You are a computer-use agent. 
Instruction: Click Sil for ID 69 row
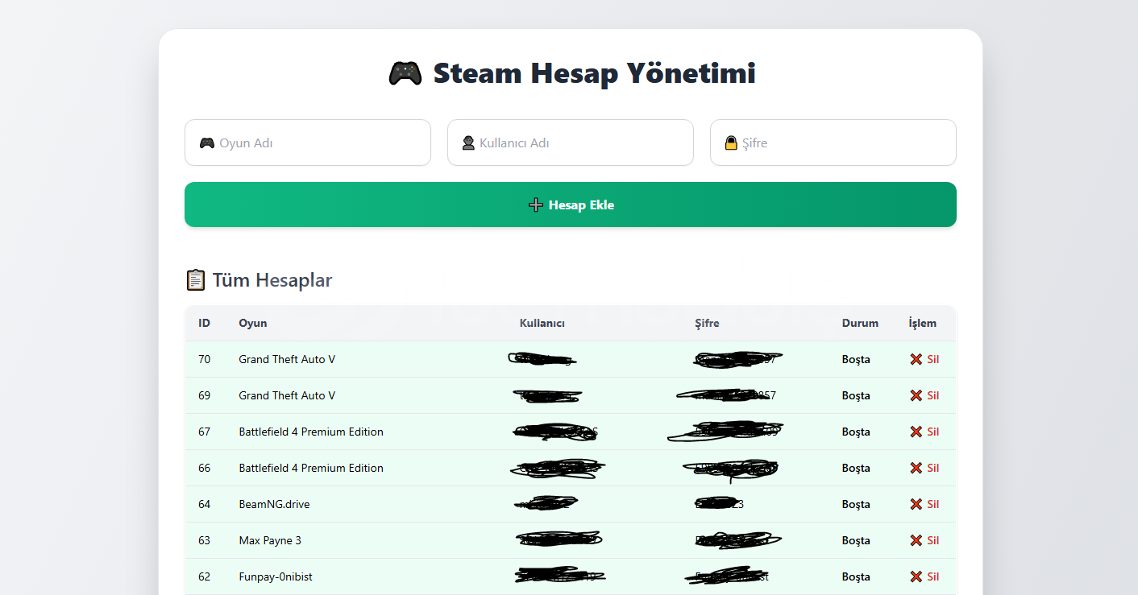pos(924,395)
